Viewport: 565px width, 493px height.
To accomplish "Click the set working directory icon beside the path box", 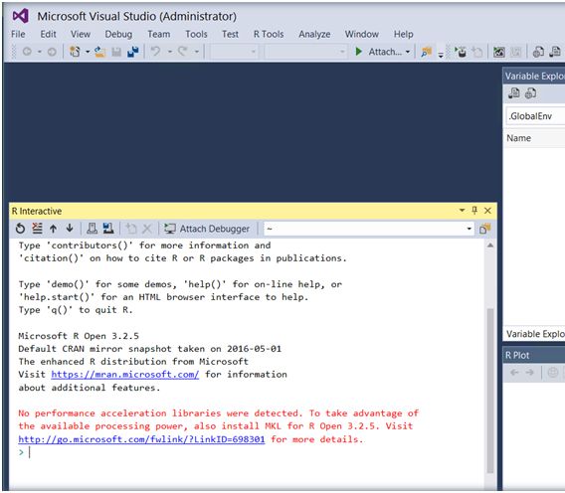I will coord(485,229).
